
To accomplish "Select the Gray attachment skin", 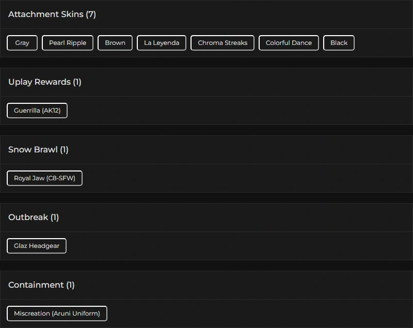I will (22, 43).
